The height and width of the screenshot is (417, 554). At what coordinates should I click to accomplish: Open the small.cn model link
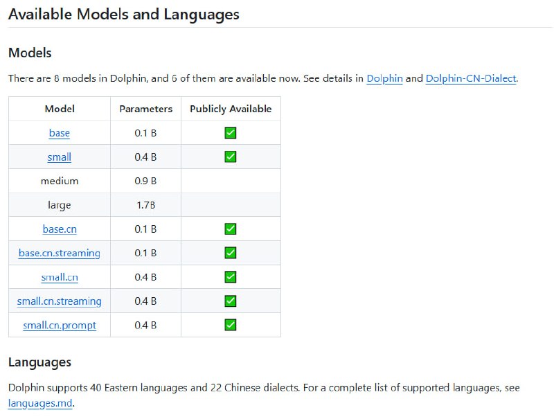[60, 277]
